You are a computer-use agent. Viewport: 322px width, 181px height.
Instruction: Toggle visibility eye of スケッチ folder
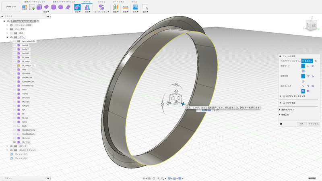click(12, 146)
